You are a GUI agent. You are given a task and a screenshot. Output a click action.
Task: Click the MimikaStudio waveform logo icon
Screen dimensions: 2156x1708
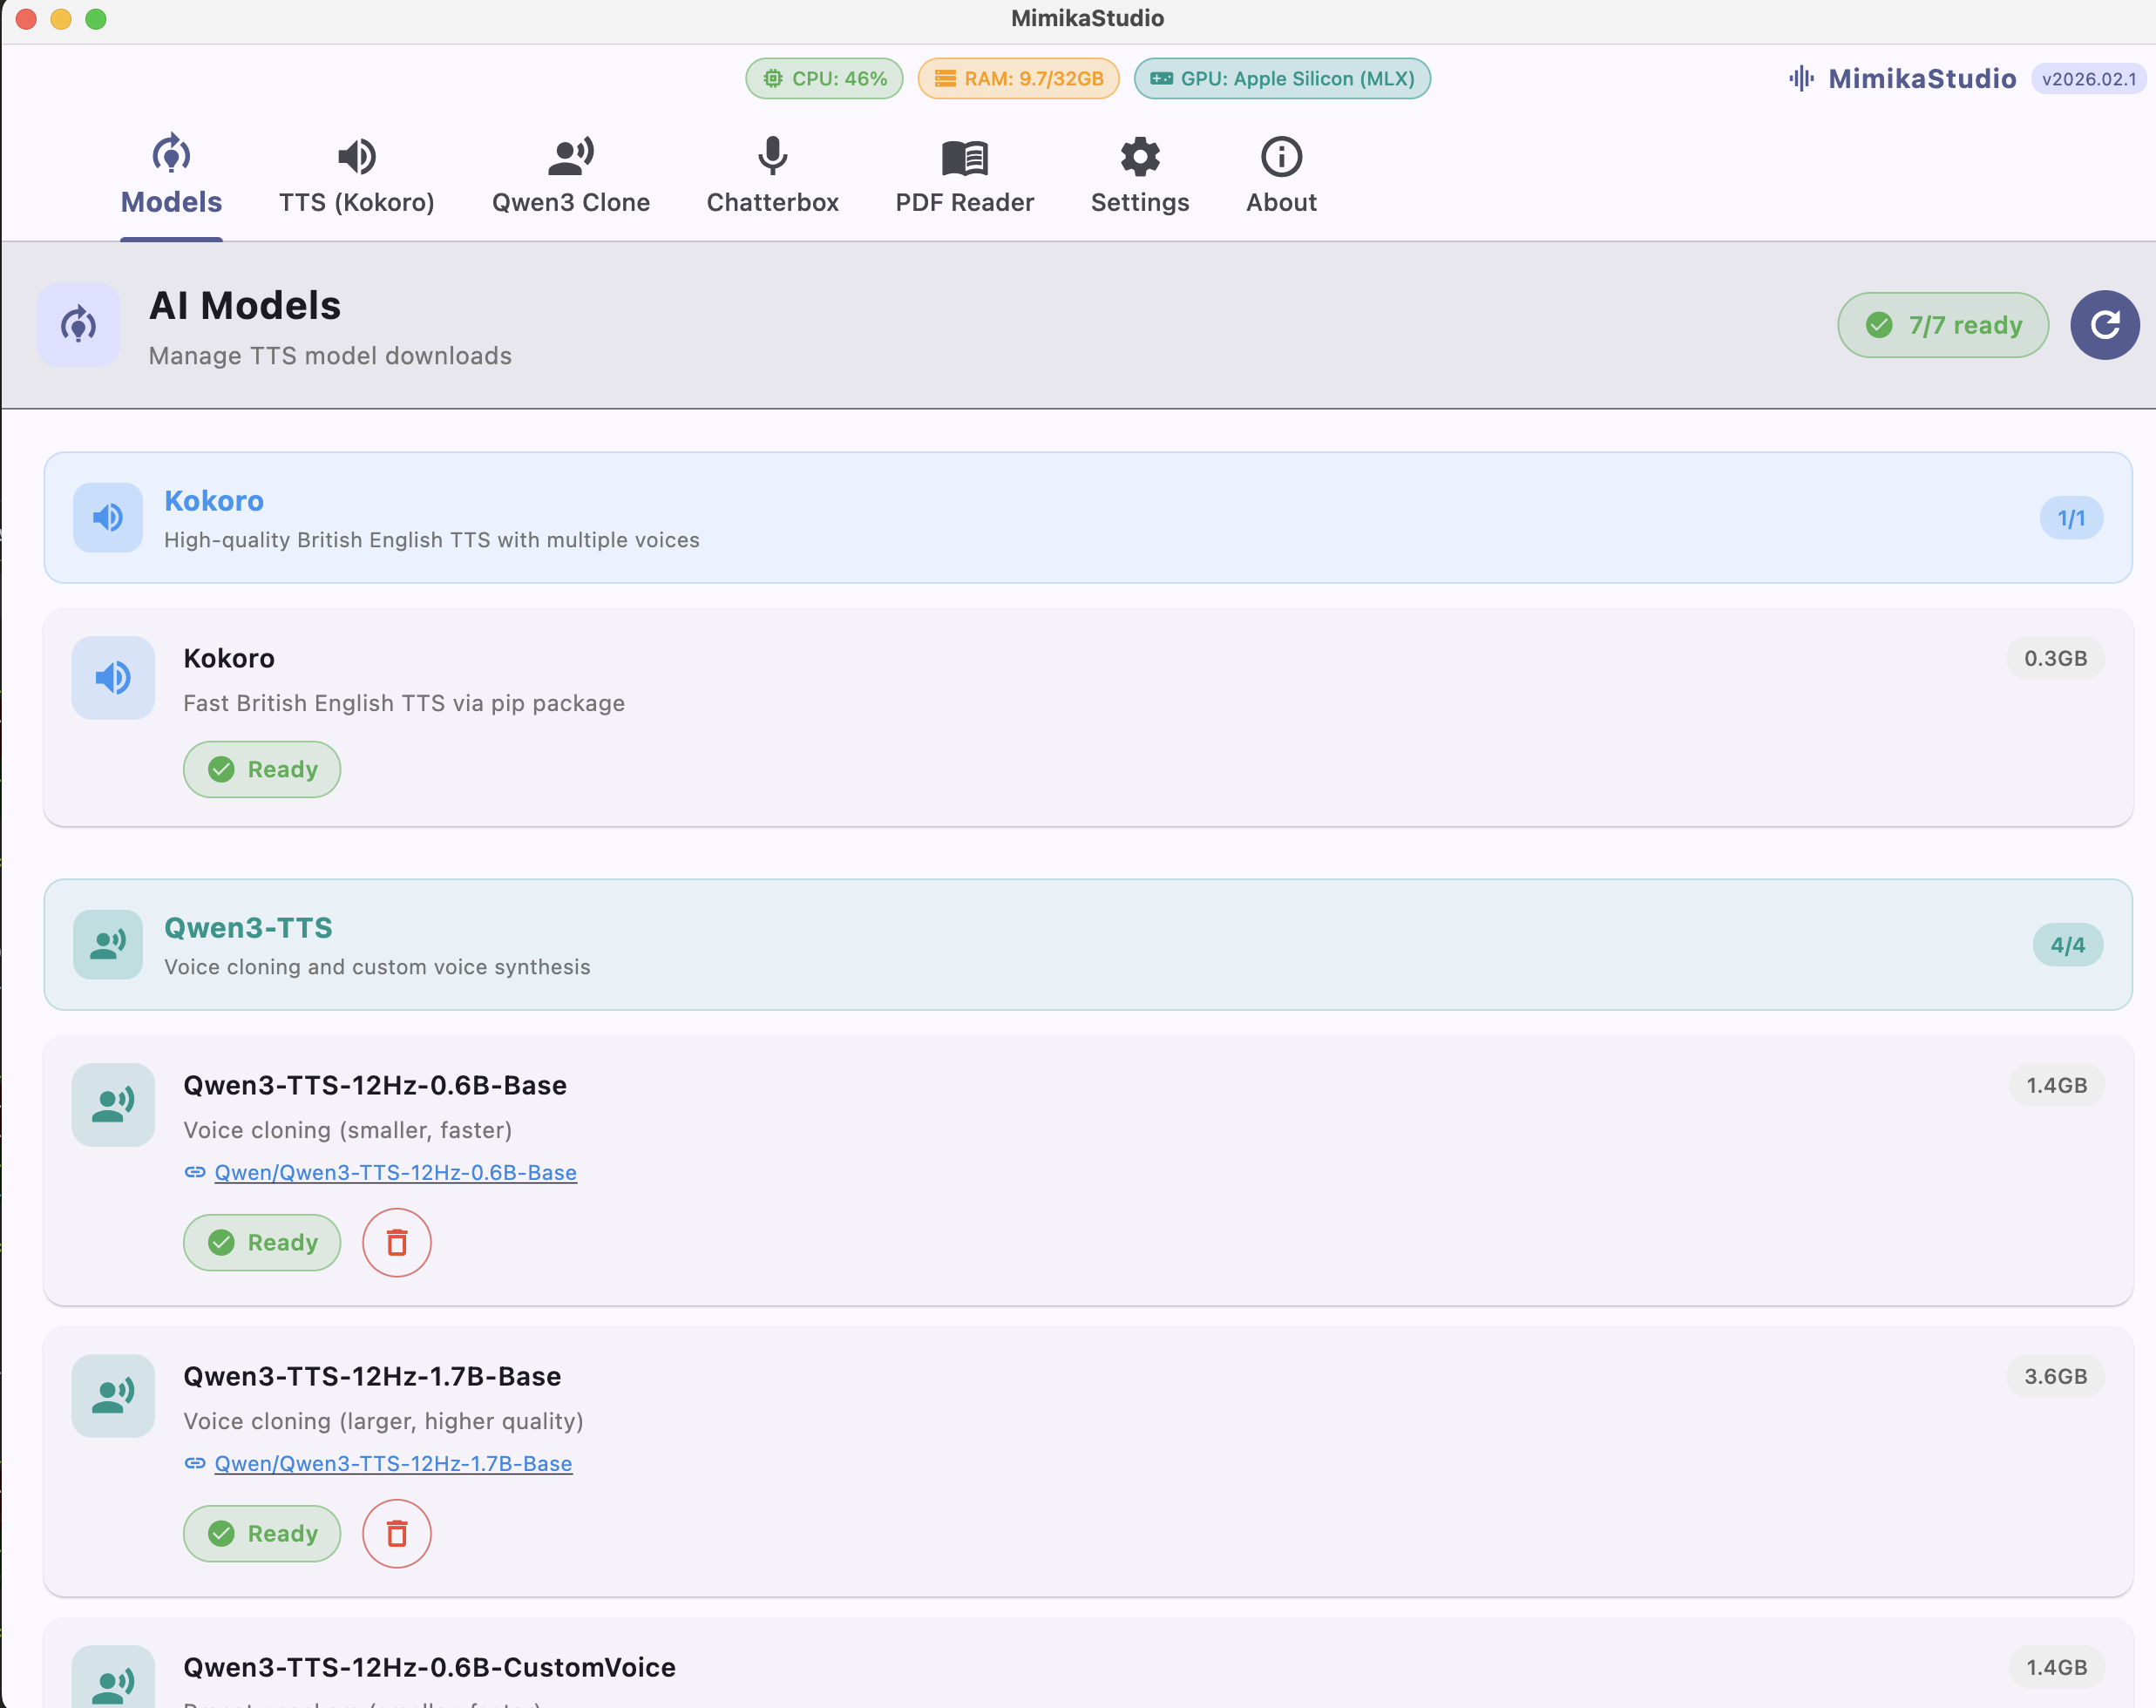(1801, 79)
